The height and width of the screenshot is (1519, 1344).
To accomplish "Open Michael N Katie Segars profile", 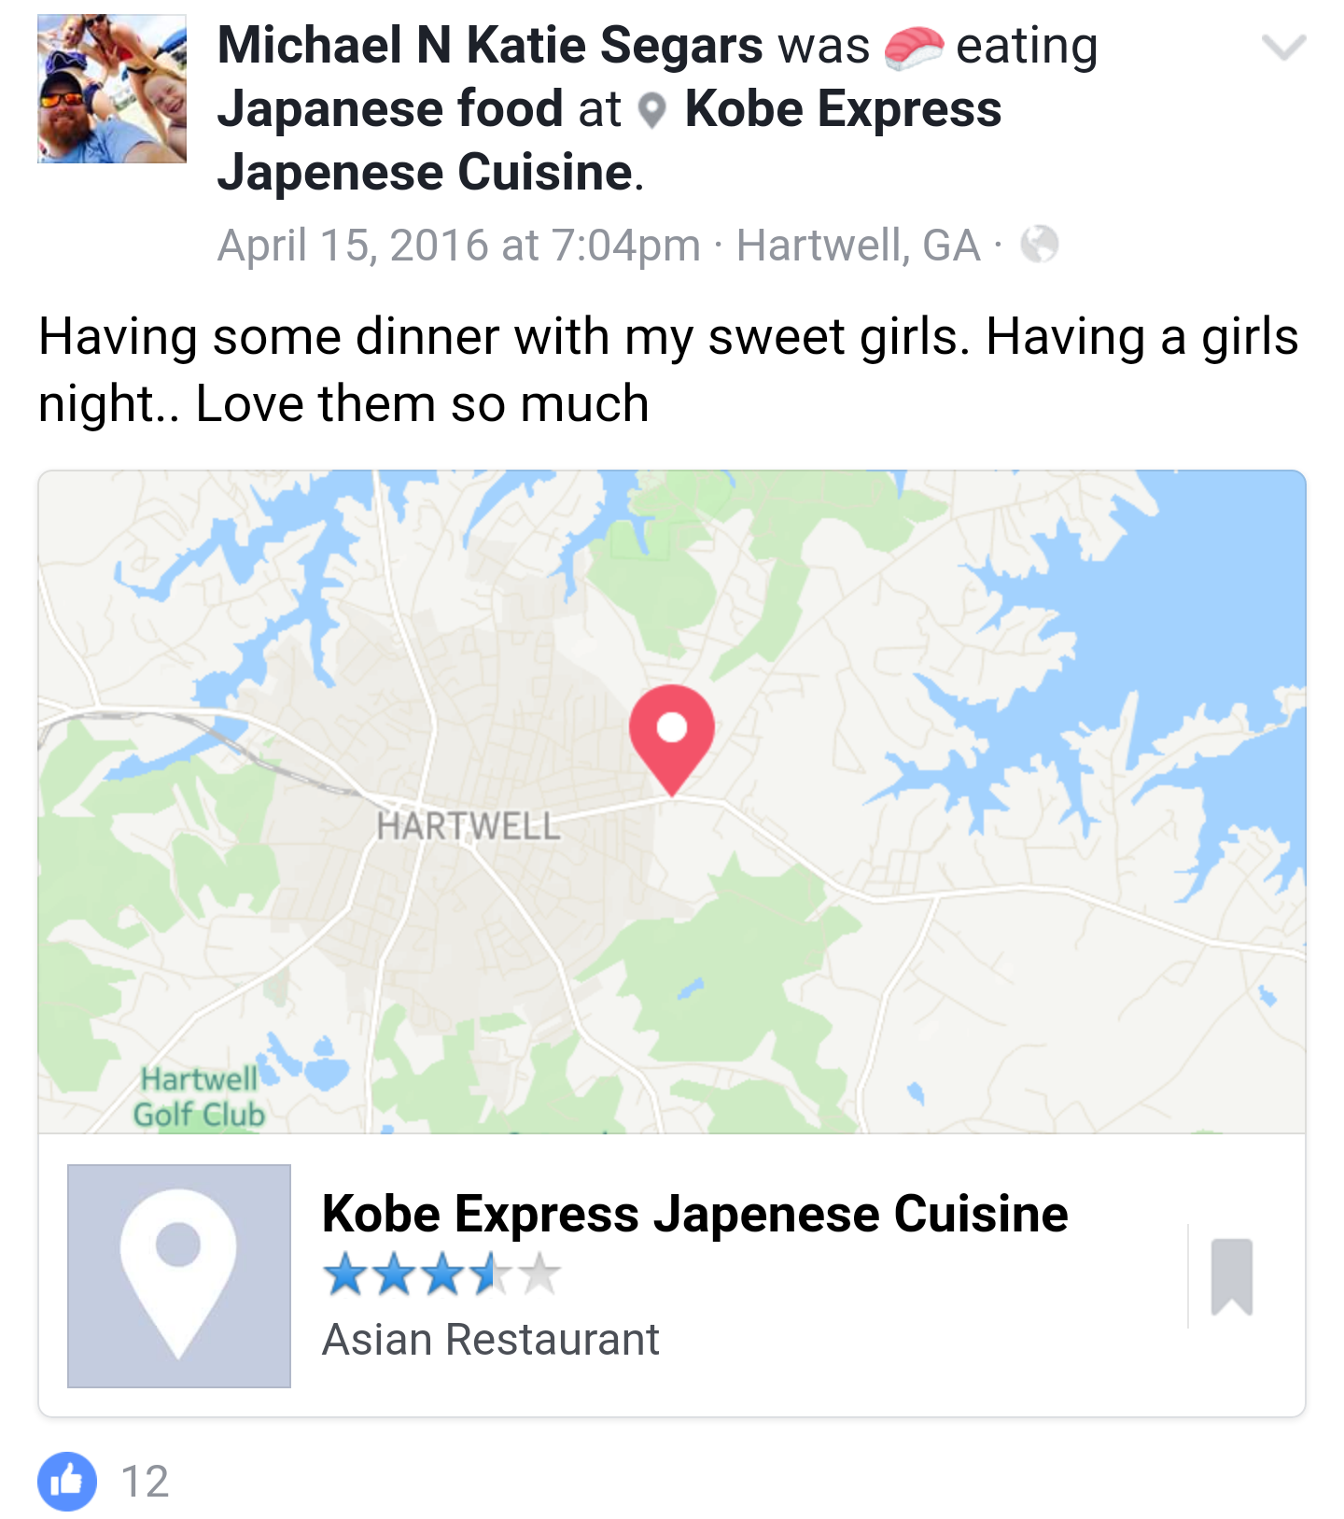I will [x=490, y=46].
